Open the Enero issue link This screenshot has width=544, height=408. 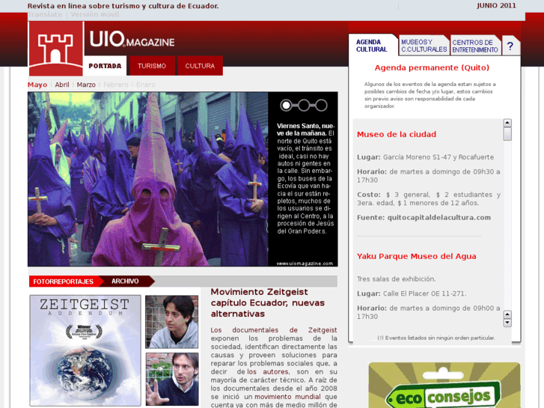[x=146, y=85]
